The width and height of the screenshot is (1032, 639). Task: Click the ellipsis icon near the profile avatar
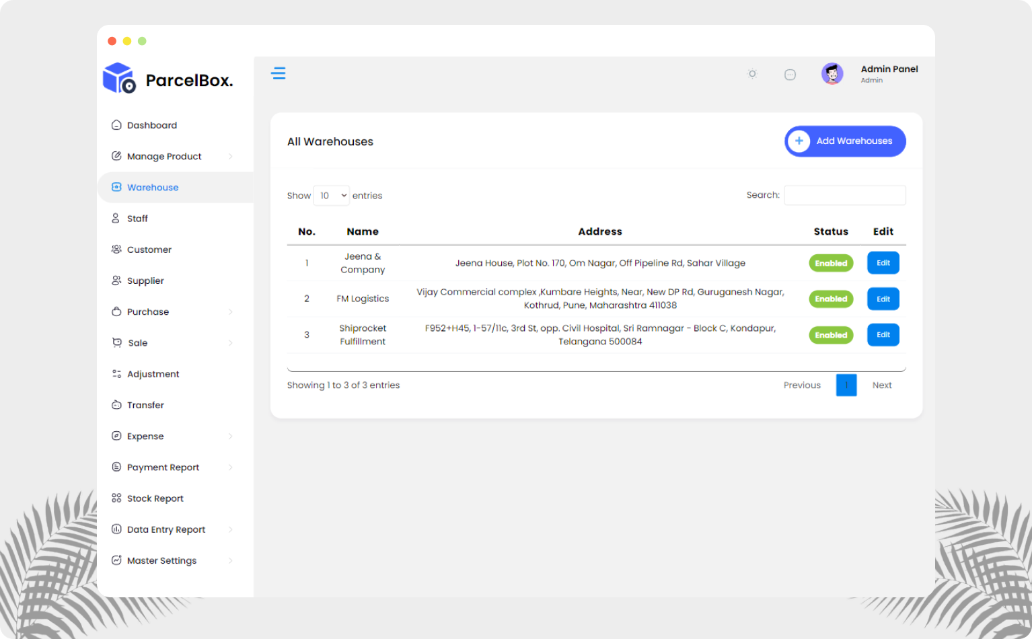[790, 73]
